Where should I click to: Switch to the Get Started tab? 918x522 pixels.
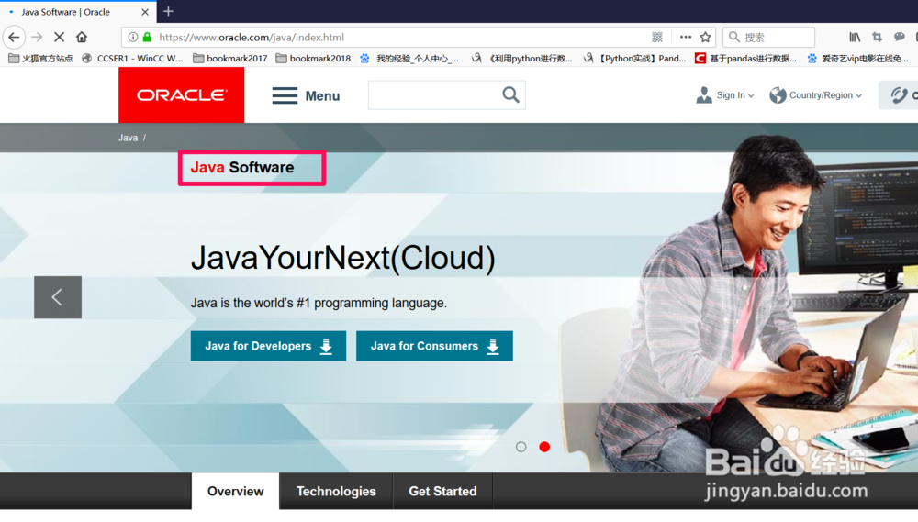point(442,491)
